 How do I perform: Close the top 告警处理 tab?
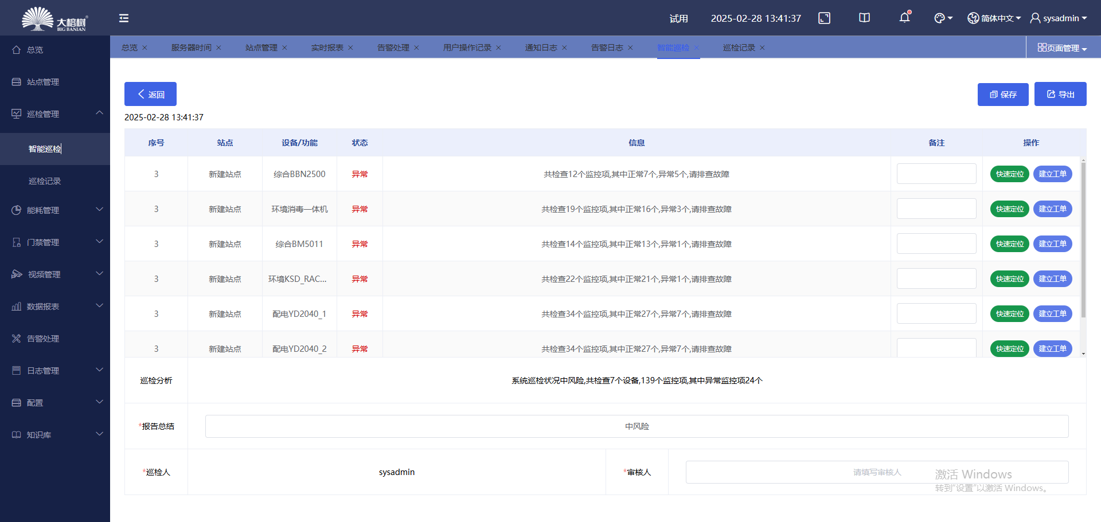pyautogui.click(x=416, y=48)
